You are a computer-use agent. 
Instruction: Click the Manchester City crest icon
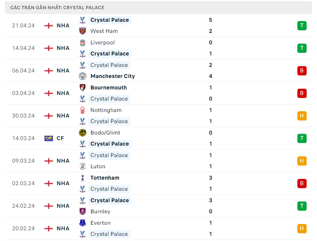pyautogui.click(x=83, y=76)
